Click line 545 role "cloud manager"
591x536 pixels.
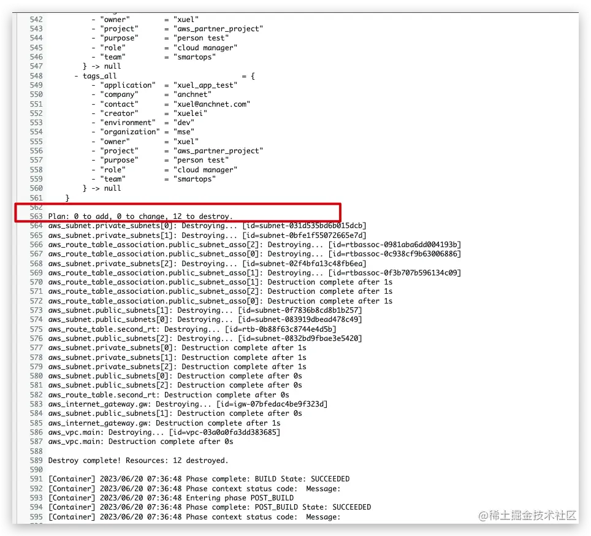(x=164, y=48)
